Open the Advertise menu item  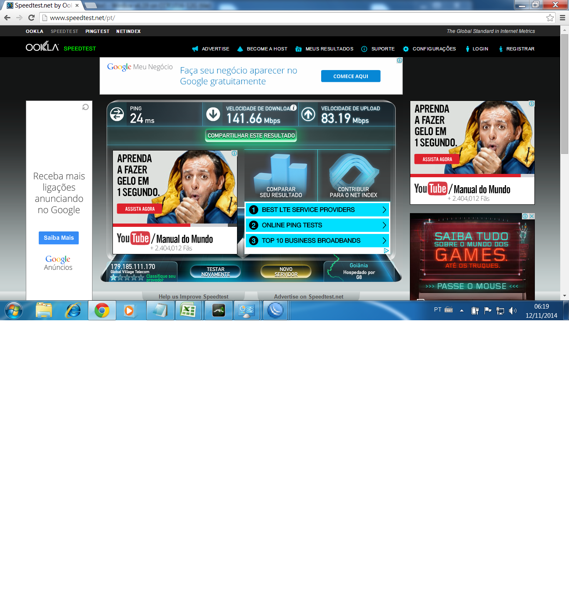[x=211, y=49]
